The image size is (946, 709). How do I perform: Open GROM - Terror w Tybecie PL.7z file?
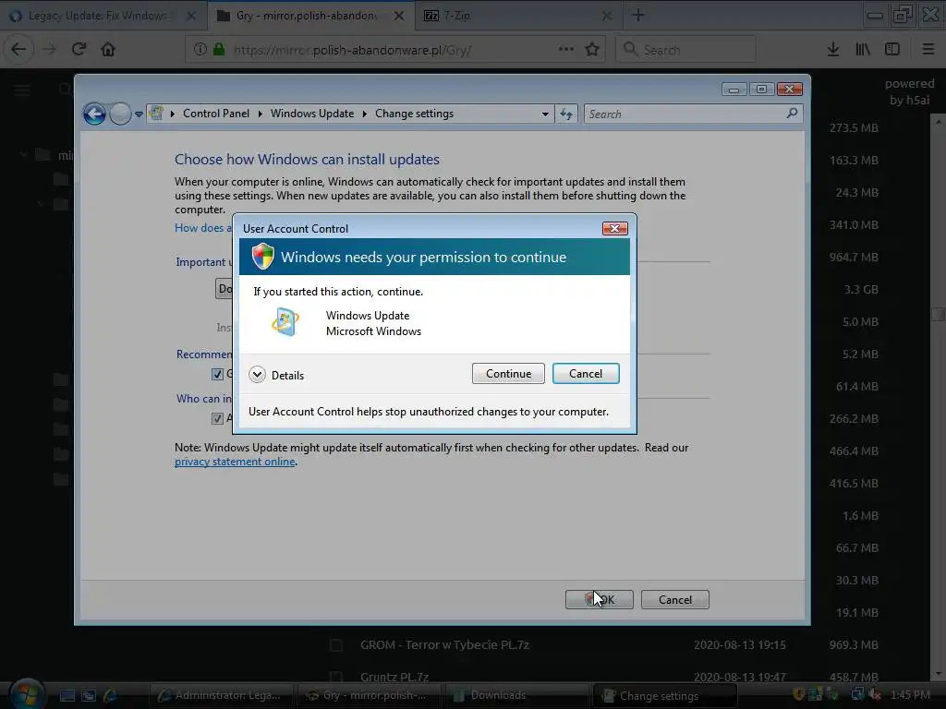pyautogui.click(x=444, y=645)
